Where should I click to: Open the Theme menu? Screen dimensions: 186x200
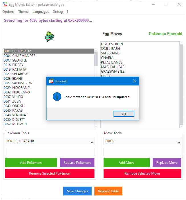[23, 12]
